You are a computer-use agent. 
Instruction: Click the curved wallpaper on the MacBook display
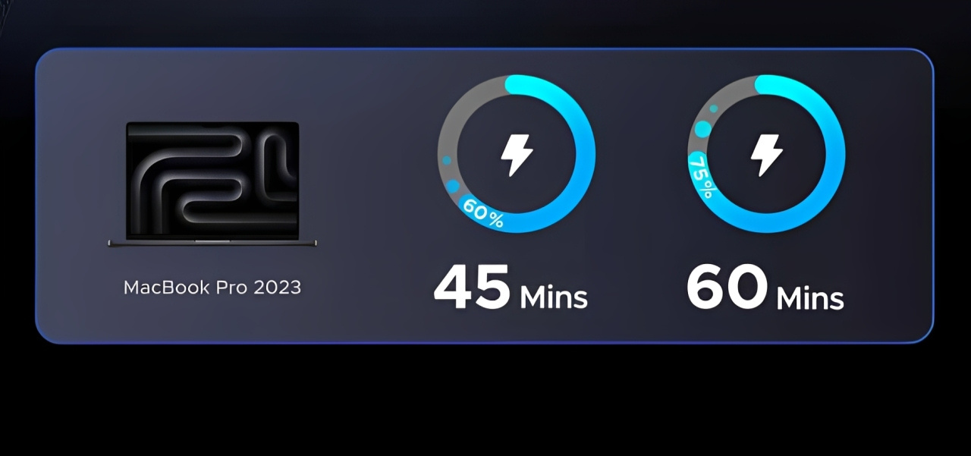click(x=212, y=181)
